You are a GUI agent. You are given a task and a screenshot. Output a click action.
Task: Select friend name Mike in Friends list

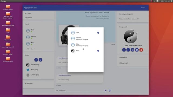pyautogui.click(x=33, y=43)
